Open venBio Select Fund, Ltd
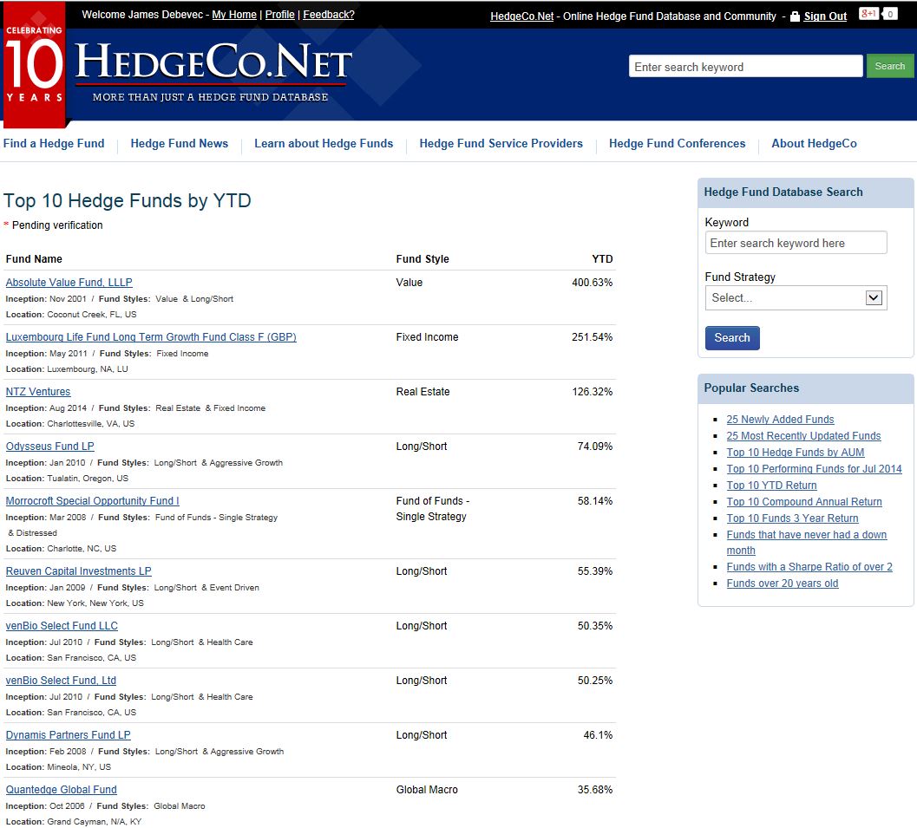This screenshot has height=828, width=917. click(61, 681)
